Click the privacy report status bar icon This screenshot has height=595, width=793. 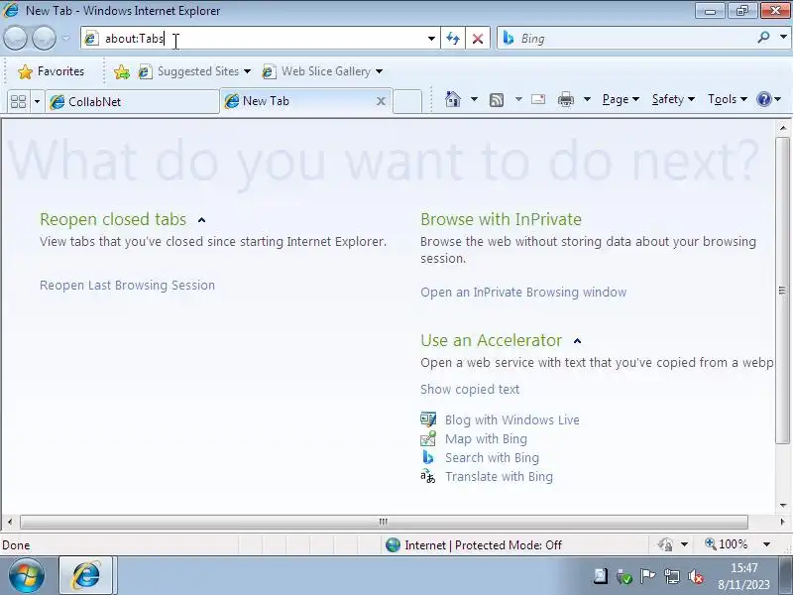pyautogui.click(x=665, y=544)
